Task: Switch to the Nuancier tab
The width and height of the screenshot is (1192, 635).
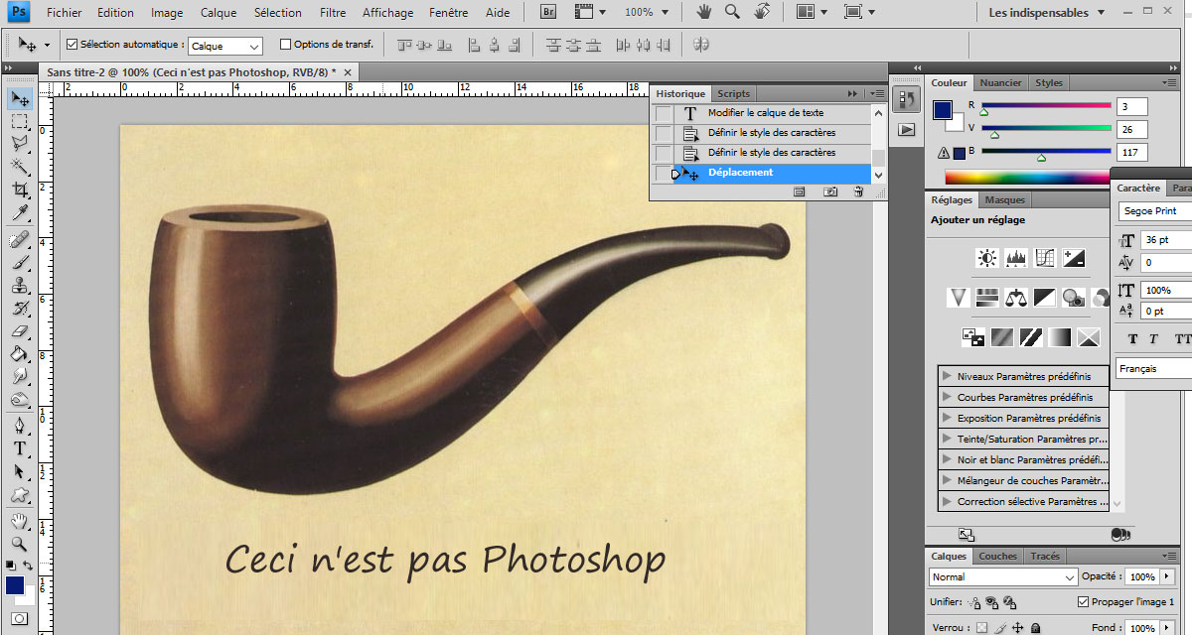Action: 1000,83
